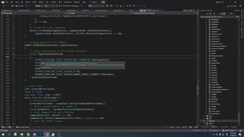Click Sign in link
244x137 pixels.
218,2
